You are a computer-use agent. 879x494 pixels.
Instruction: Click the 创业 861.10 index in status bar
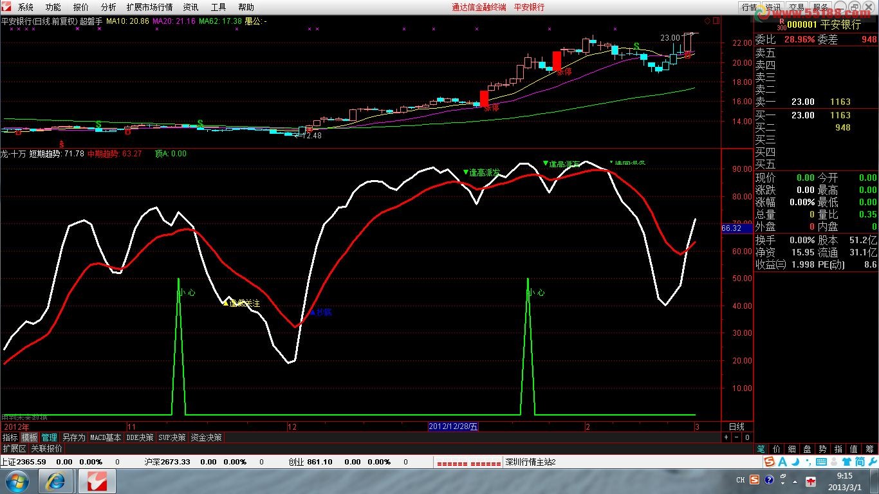tap(310, 462)
